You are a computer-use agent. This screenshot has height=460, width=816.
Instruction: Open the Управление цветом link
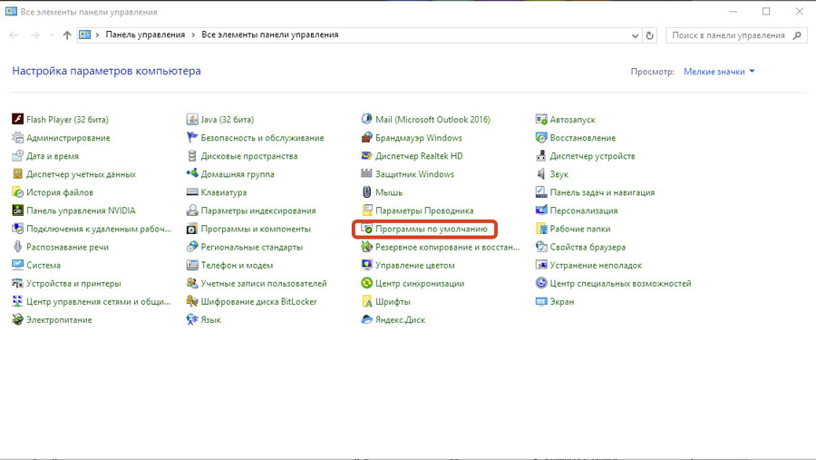(x=415, y=265)
